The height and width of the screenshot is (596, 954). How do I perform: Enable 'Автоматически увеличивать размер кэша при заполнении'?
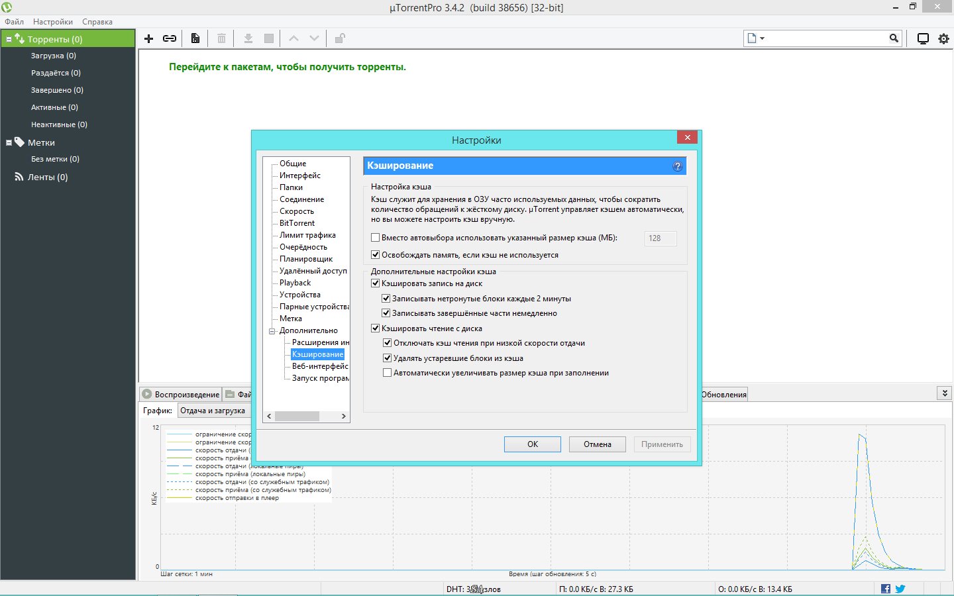[x=388, y=373]
